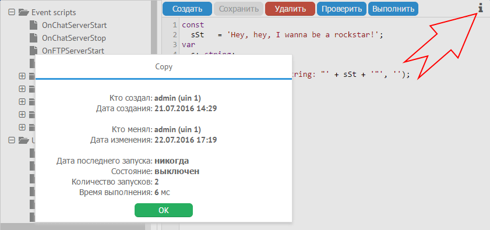Viewport: 490px width, 230px height.
Task: Click the Выполнить button
Action: pos(393,9)
